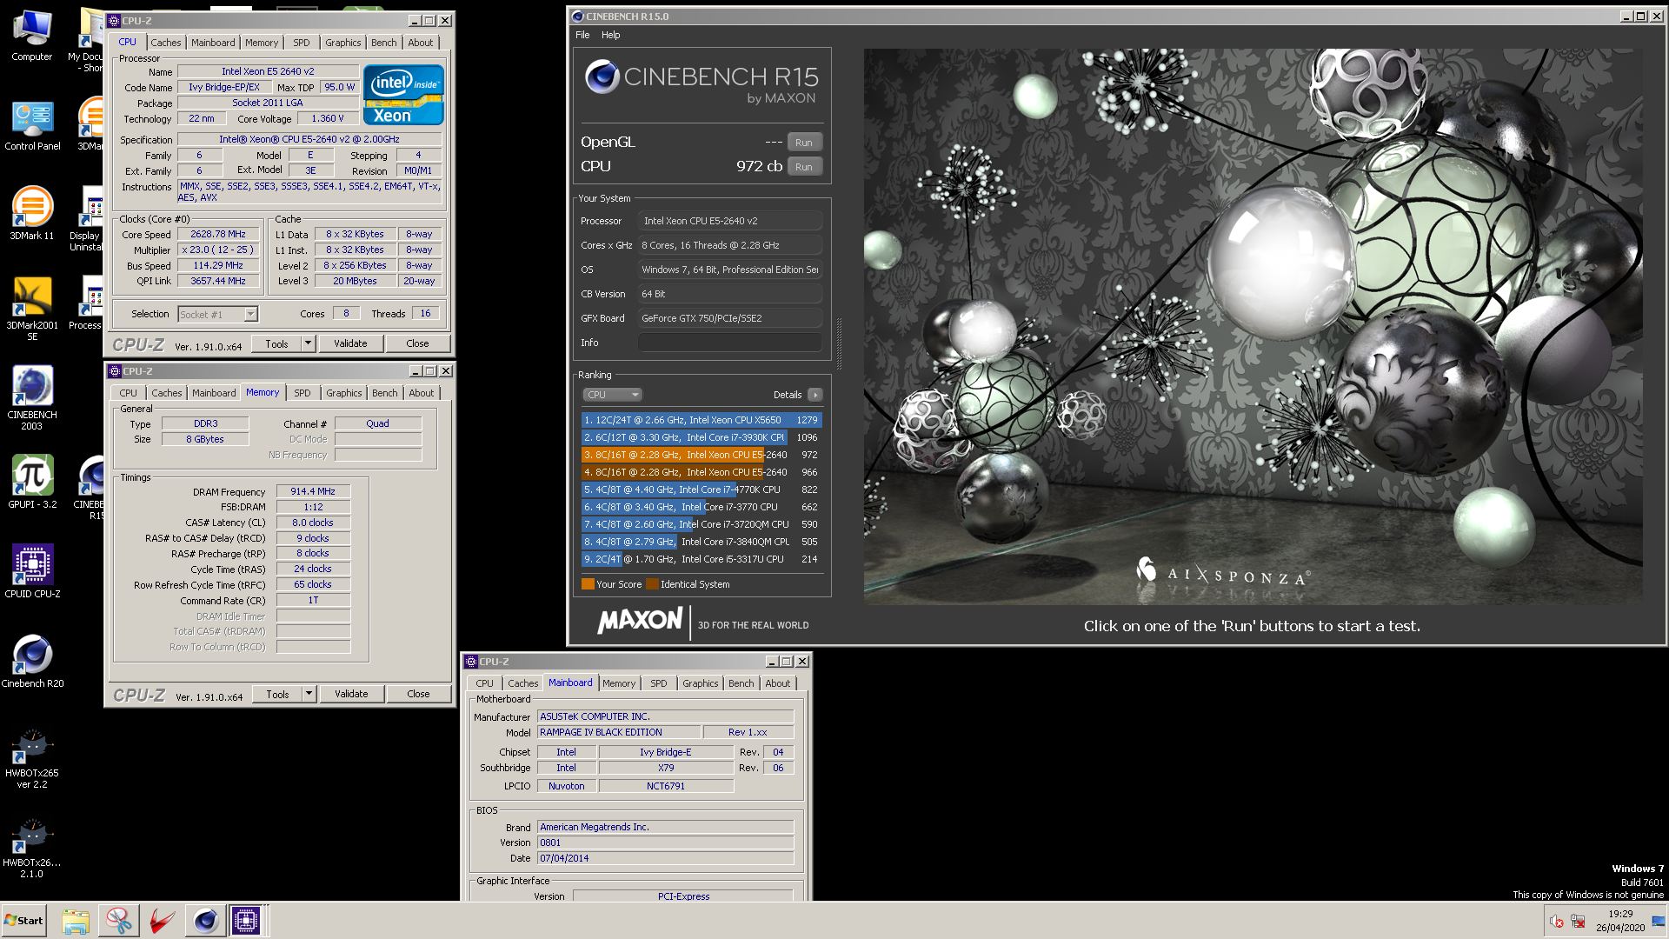Open the Snipping Tool scissors taskbar icon
1669x939 pixels.
click(118, 921)
